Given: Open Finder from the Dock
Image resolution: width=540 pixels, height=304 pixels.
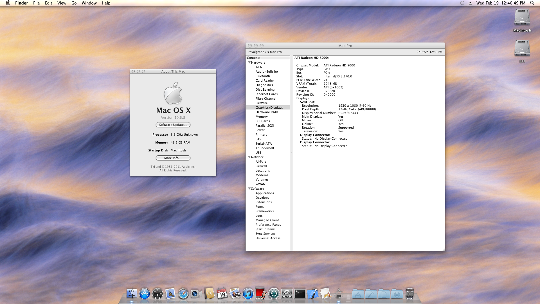Looking at the screenshot, I should (132, 294).
